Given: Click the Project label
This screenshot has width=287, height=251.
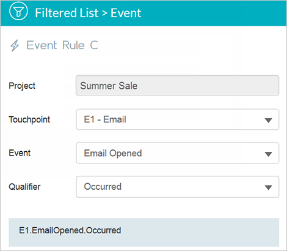Looking at the screenshot, I should [x=22, y=86].
